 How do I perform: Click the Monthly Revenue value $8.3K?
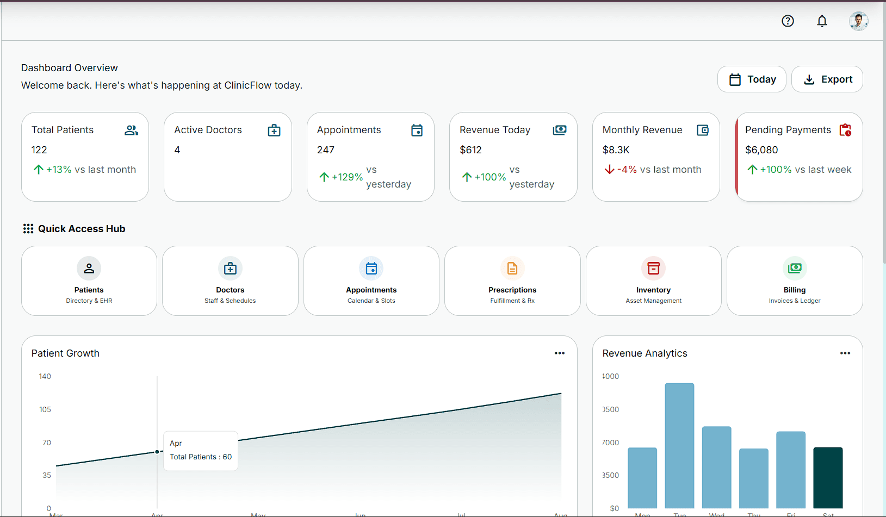tap(616, 150)
